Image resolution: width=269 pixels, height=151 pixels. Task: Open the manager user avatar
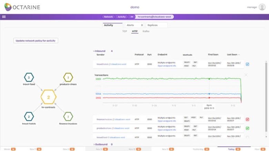click(x=262, y=7)
